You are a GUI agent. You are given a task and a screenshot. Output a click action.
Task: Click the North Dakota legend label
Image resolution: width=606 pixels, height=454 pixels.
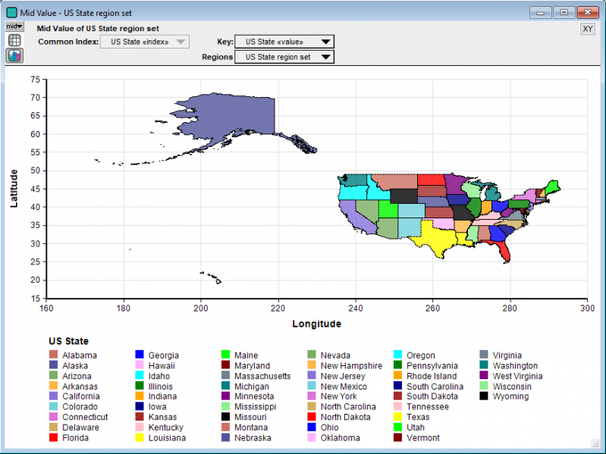(x=346, y=417)
